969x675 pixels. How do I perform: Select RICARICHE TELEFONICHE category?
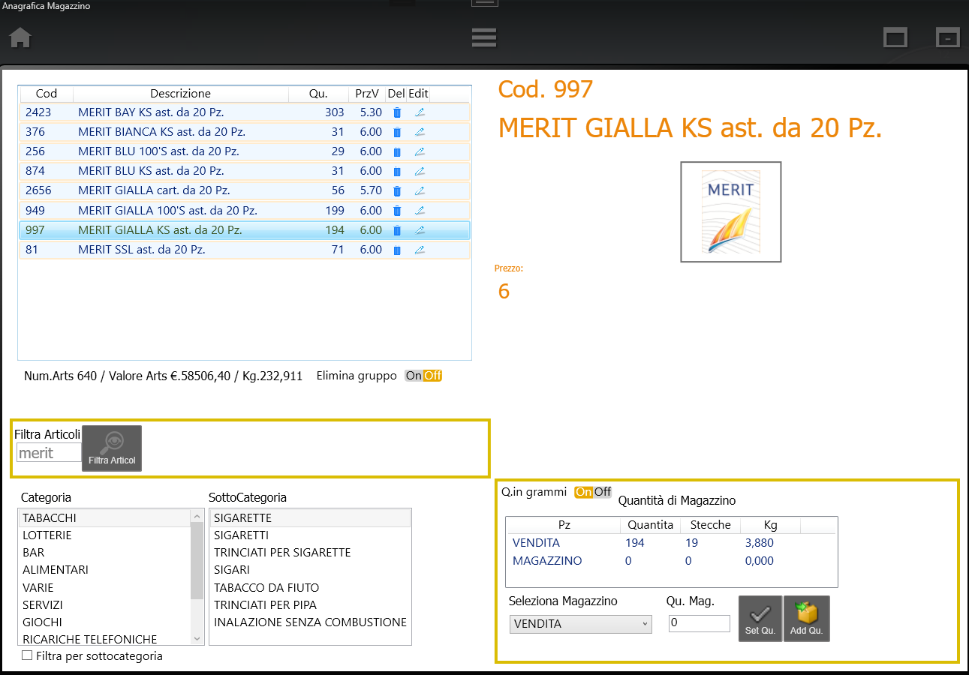click(x=104, y=639)
